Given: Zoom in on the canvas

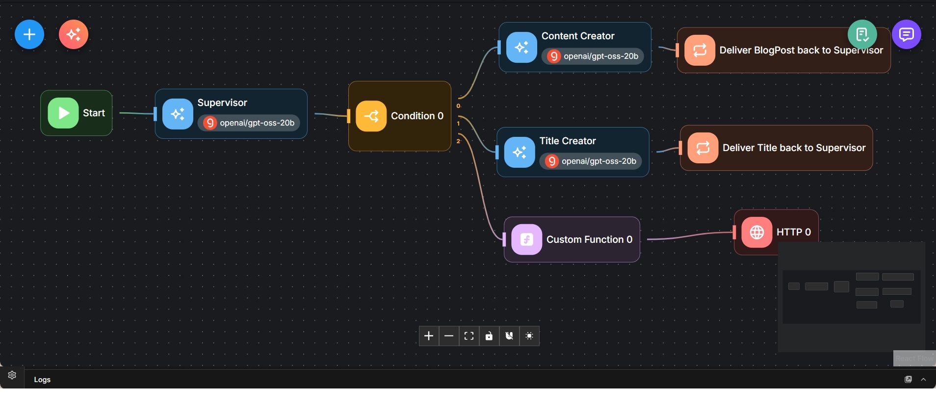Looking at the screenshot, I should click(x=429, y=336).
